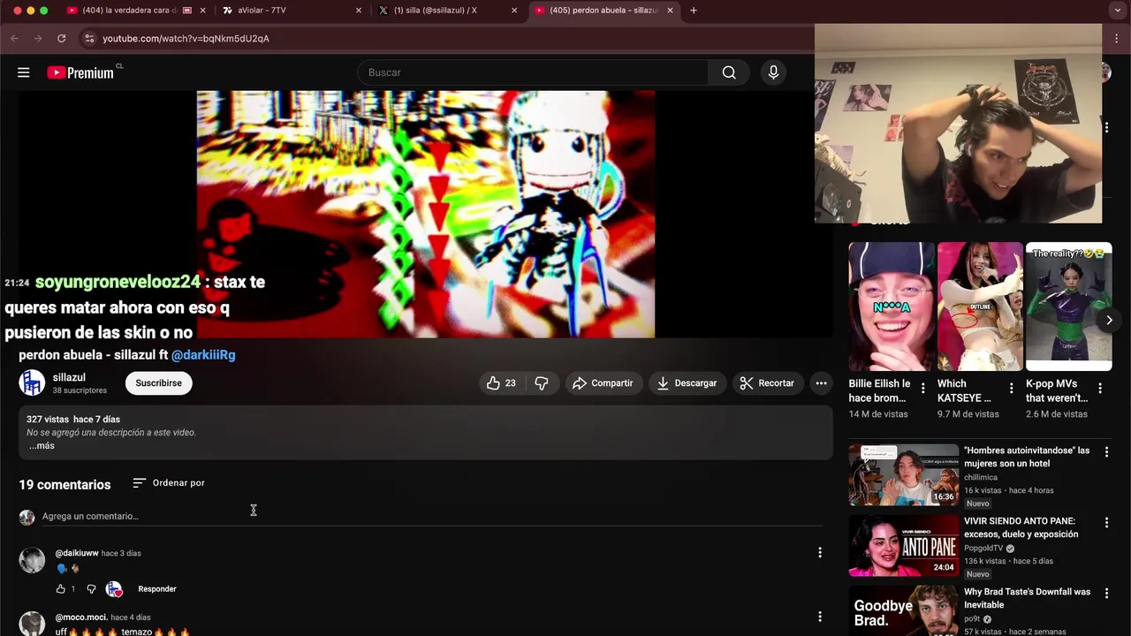Play the Which KATSEYE short
The height and width of the screenshot is (636, 1131).
point(980,307)
